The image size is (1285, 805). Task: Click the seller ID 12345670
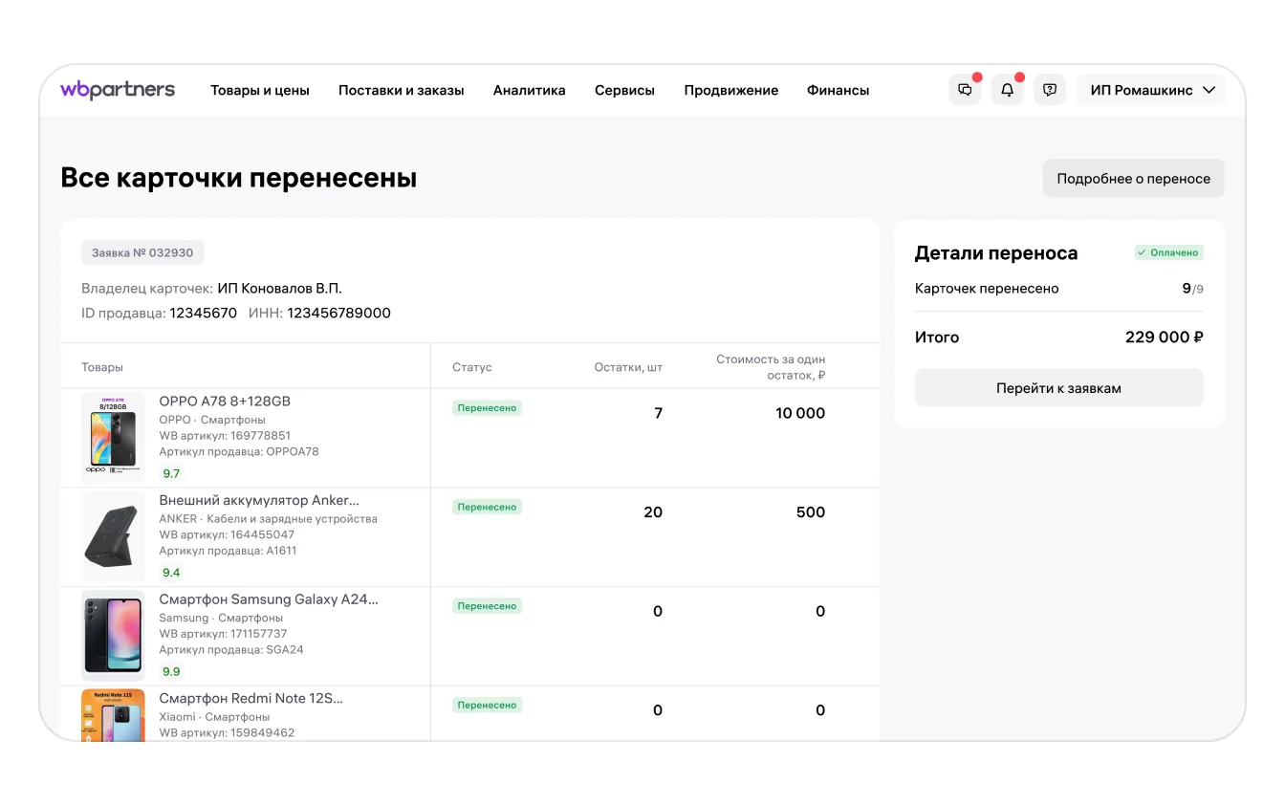click(x=204, y=314)
